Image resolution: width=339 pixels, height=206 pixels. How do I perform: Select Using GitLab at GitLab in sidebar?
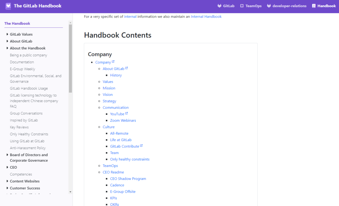27,141
